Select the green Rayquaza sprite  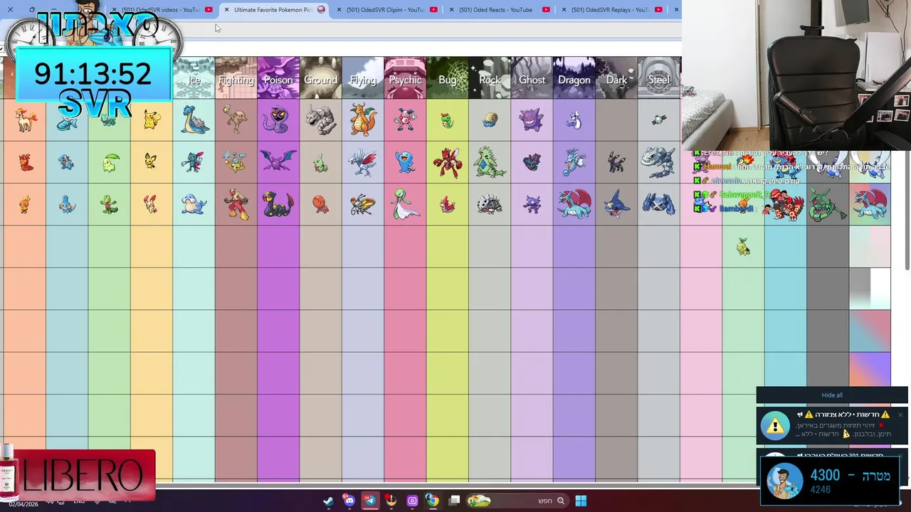[827, 205]
